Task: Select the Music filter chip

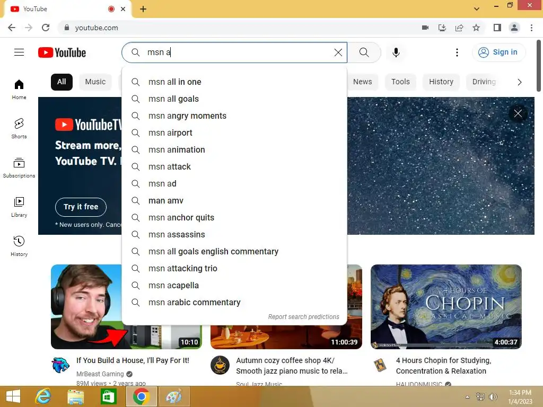Action: point(95,82)
